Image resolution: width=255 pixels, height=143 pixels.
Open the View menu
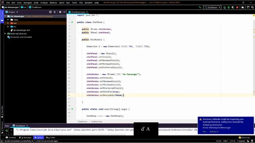click(x=19, y=3)
